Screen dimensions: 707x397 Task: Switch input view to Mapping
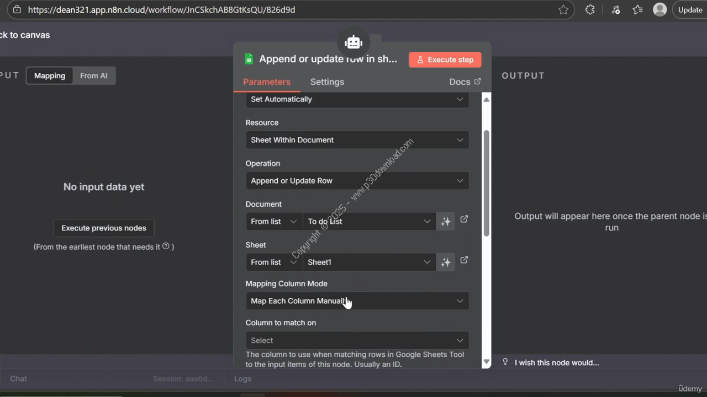click(50, 76)
